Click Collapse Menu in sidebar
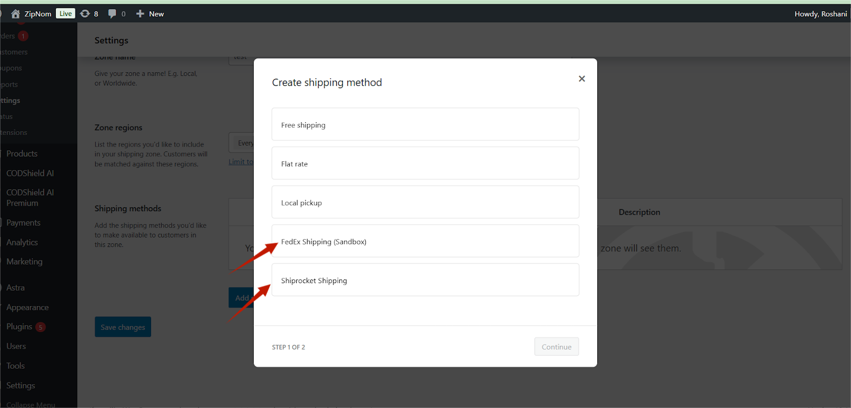Image resolution: width=851 pixels, height=408 pixels. [x=30, y=404]
